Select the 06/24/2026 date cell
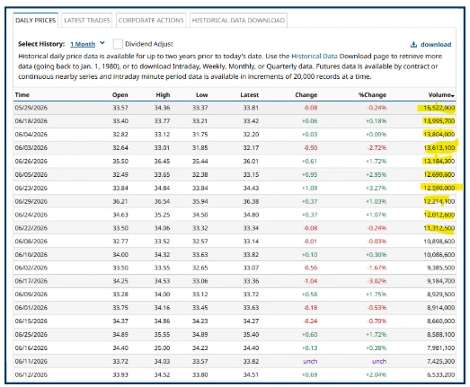The height and width of the screenshot is (387, 470). pyautogui.click(x=31, y=215)
